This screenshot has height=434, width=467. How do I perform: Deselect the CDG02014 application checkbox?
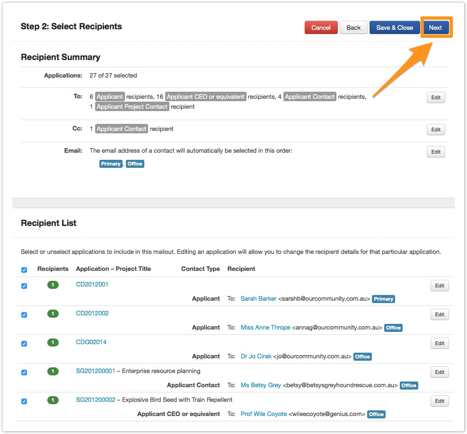click(x=24, y=344)
